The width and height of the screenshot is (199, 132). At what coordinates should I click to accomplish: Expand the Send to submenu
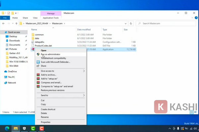[x=61, y=95]
